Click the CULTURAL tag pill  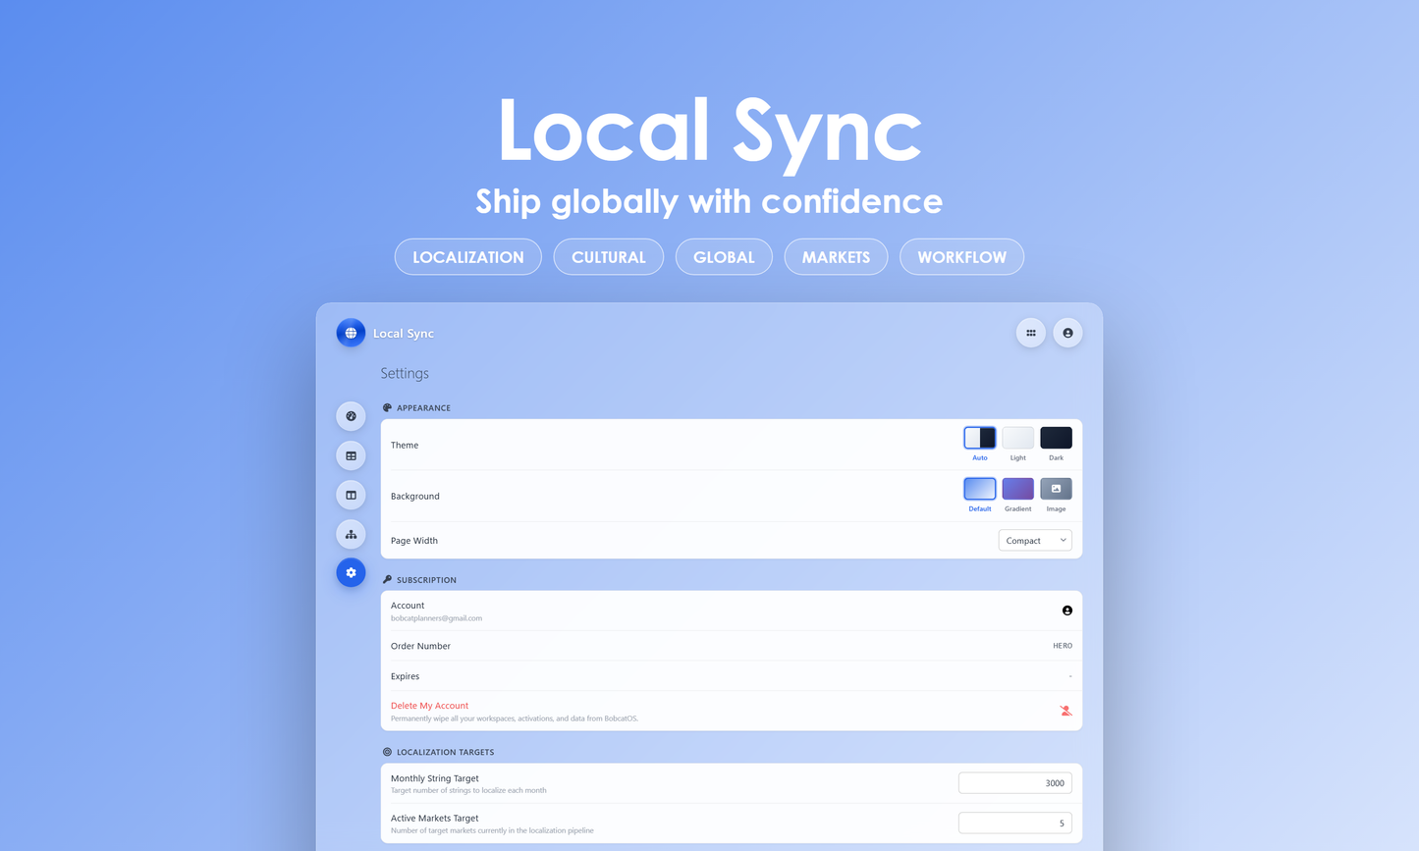point(609,257)
